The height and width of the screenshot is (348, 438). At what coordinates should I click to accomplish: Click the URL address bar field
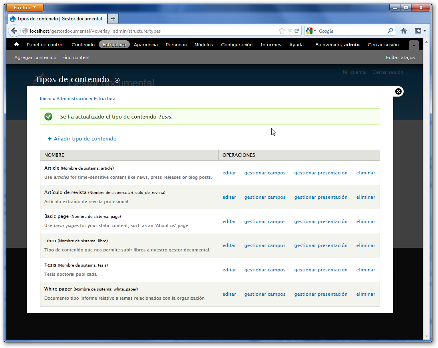tap(152, 31)
